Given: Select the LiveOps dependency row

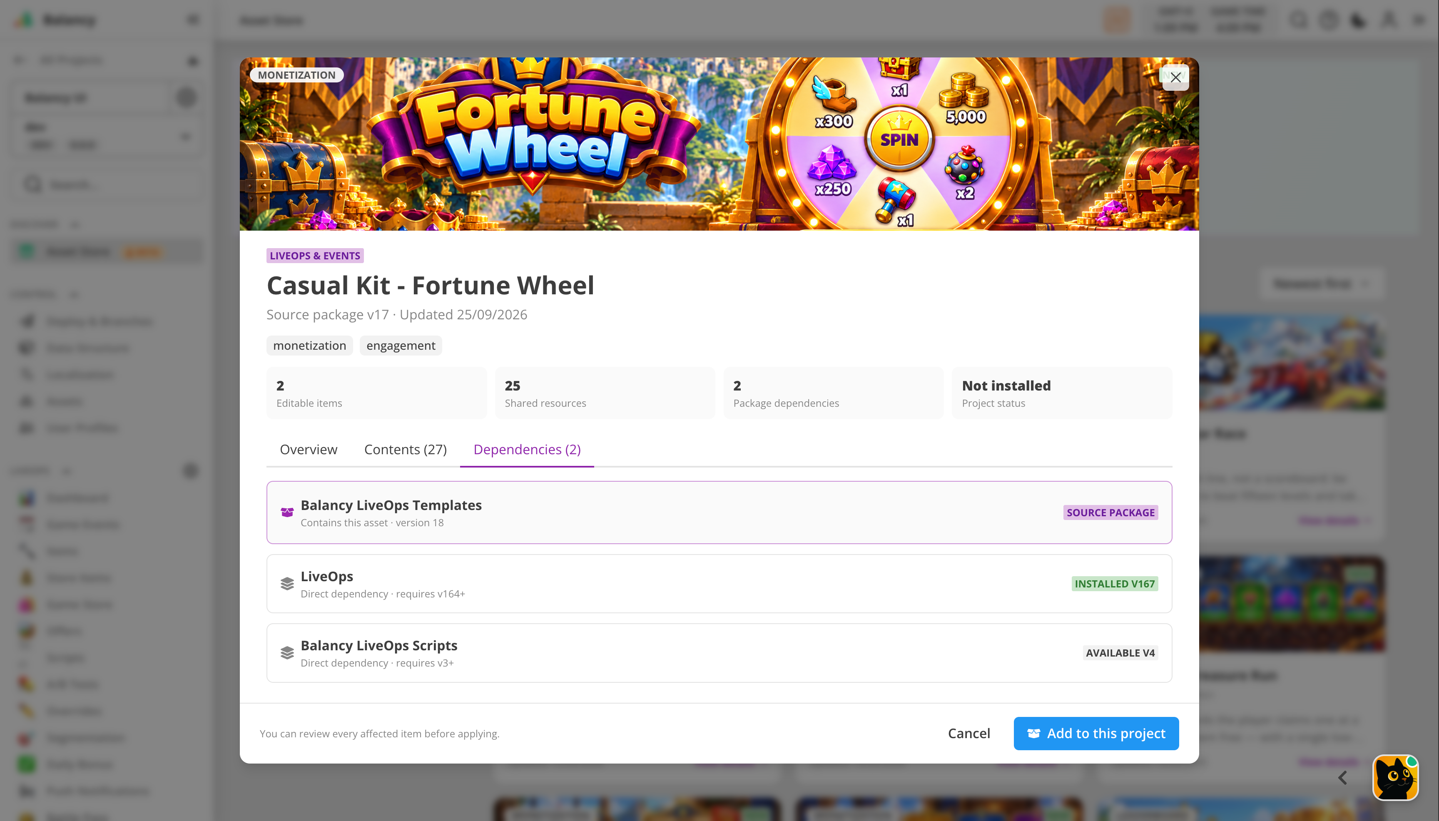Looking at the screenshot, I should click(x=719, y=584).
